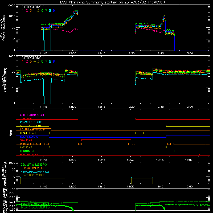Click the "12:30" time label under the decimation plot
Viewport: 213px width, 213px height.
tap(131, 187)
